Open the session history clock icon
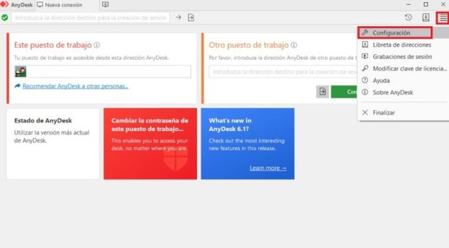 408,17
